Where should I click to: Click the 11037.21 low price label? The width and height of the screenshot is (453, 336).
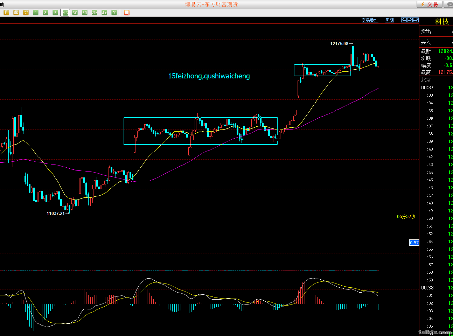[x=56, y=213]
